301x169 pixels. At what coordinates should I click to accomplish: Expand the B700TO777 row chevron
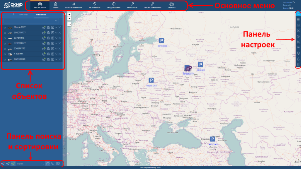pos(56,43)
